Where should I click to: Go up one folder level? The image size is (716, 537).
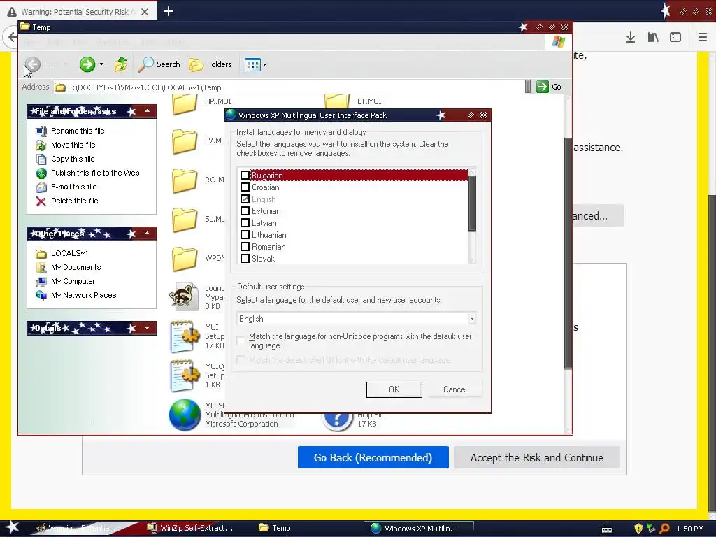click(x=121, y=64)
